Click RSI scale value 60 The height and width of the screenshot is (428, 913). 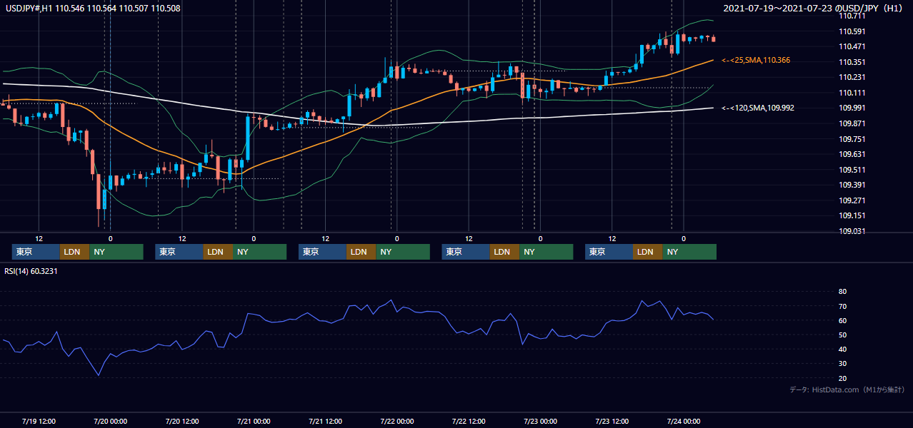point(842,320)
